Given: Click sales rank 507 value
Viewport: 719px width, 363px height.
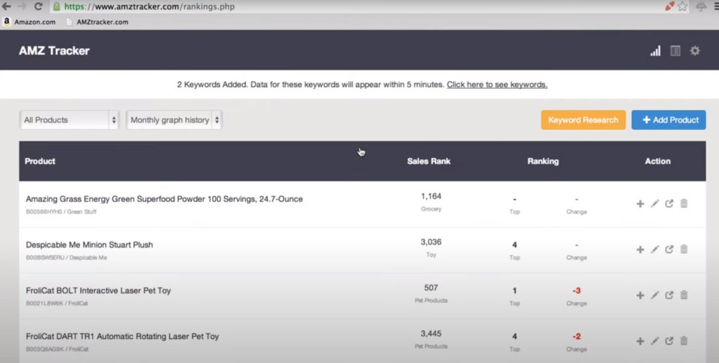Looking at the screenshot, I should point(431,288).
